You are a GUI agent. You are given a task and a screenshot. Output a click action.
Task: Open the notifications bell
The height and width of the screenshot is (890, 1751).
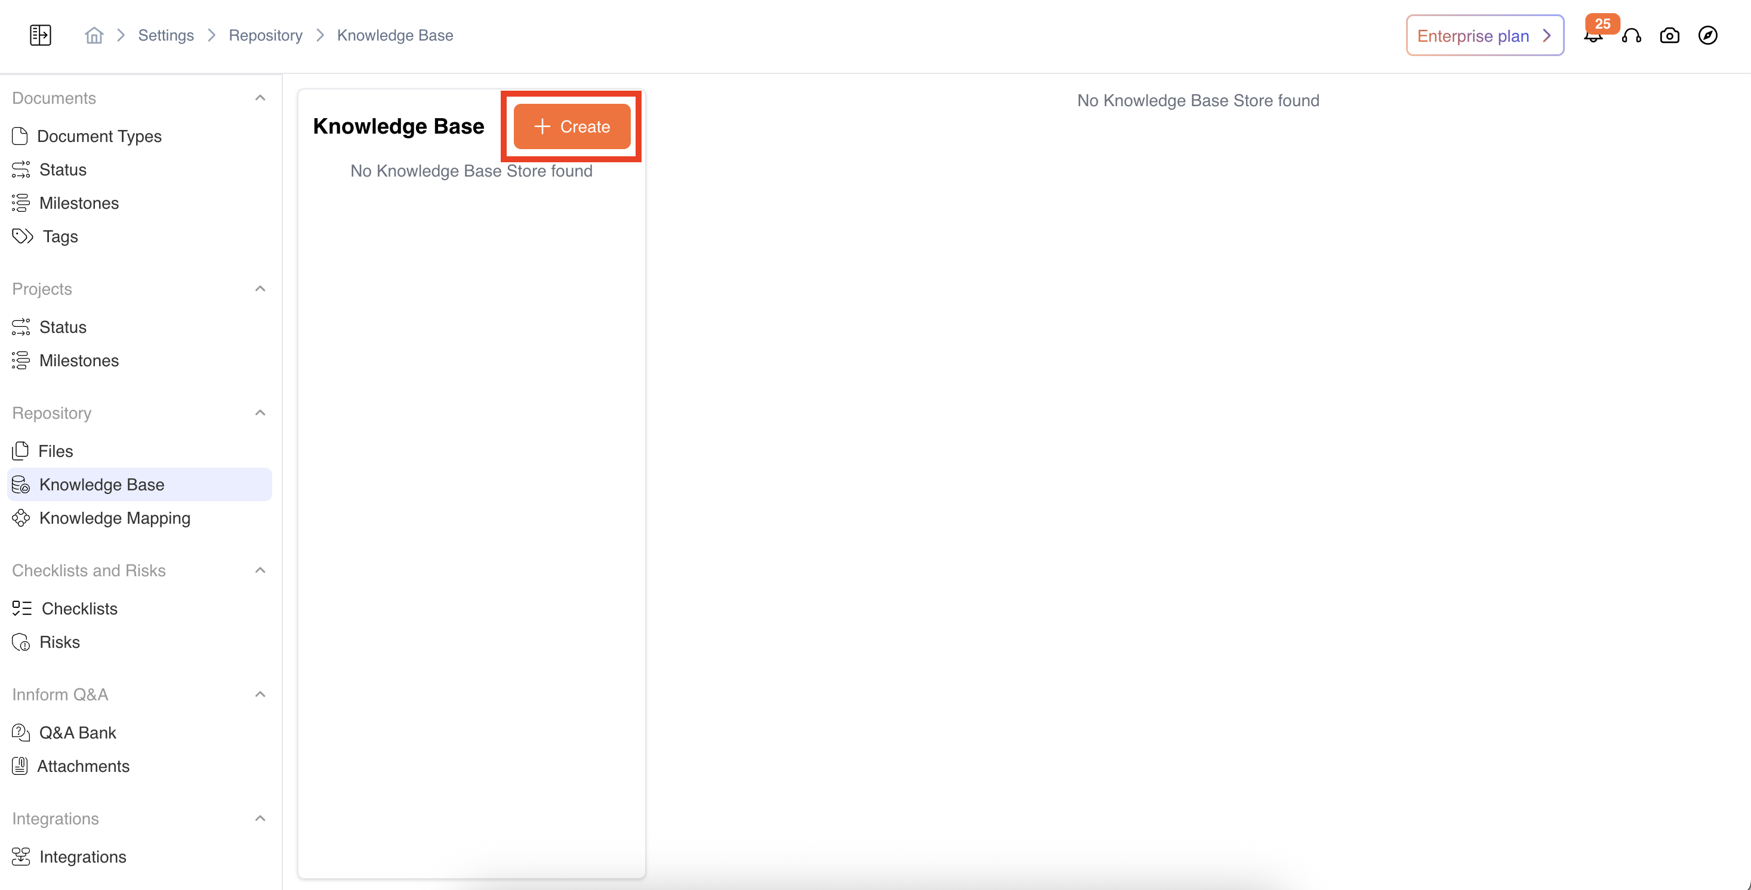1592,37
